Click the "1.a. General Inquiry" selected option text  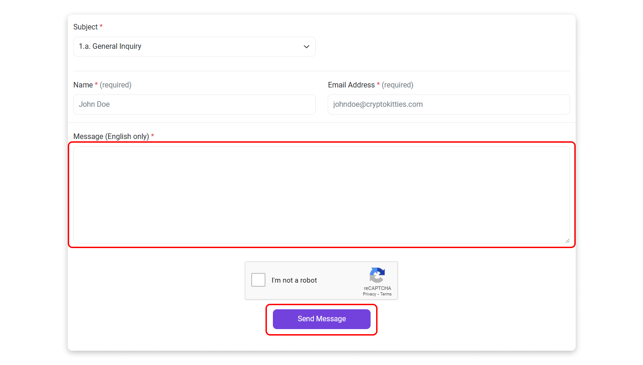pyautogui.click(x=110, y=46)
